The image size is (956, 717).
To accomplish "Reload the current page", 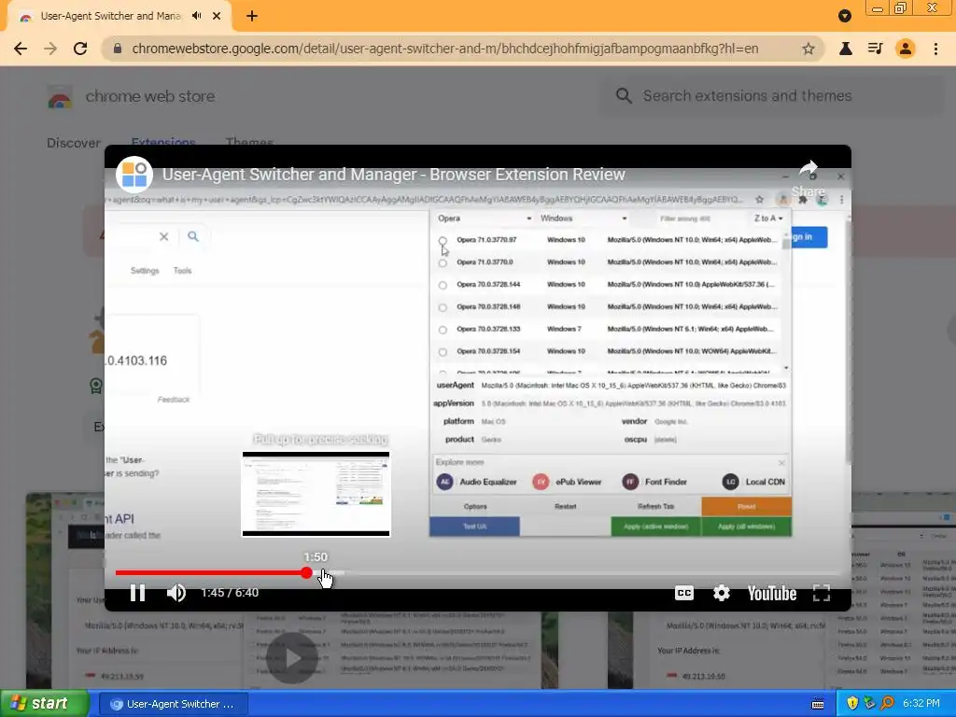I will [80, 49].
